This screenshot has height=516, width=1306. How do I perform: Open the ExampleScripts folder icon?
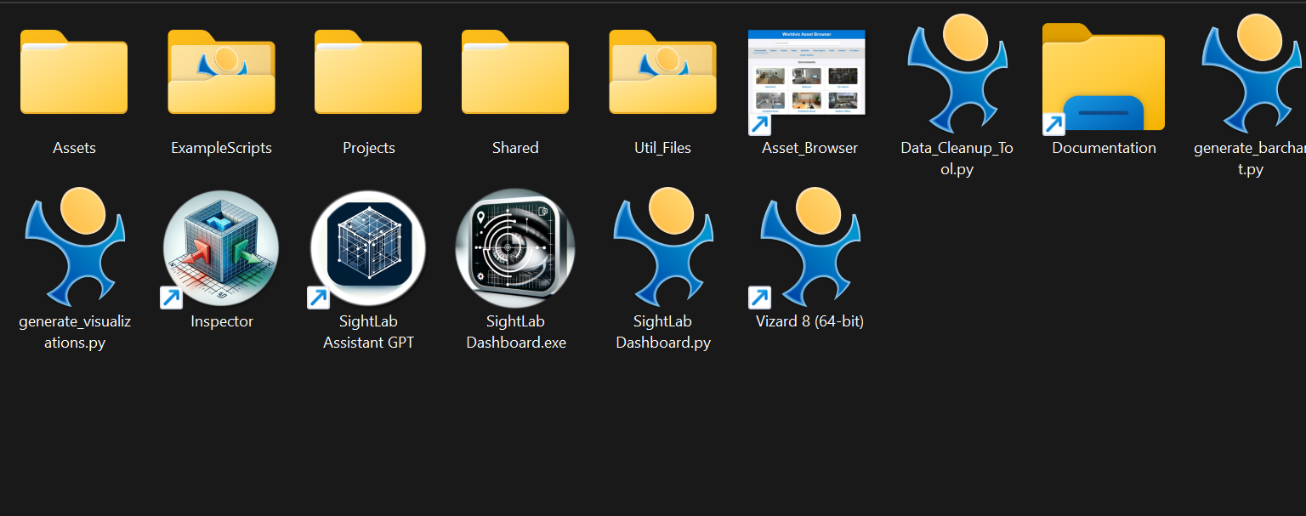(x=221, y=72)
